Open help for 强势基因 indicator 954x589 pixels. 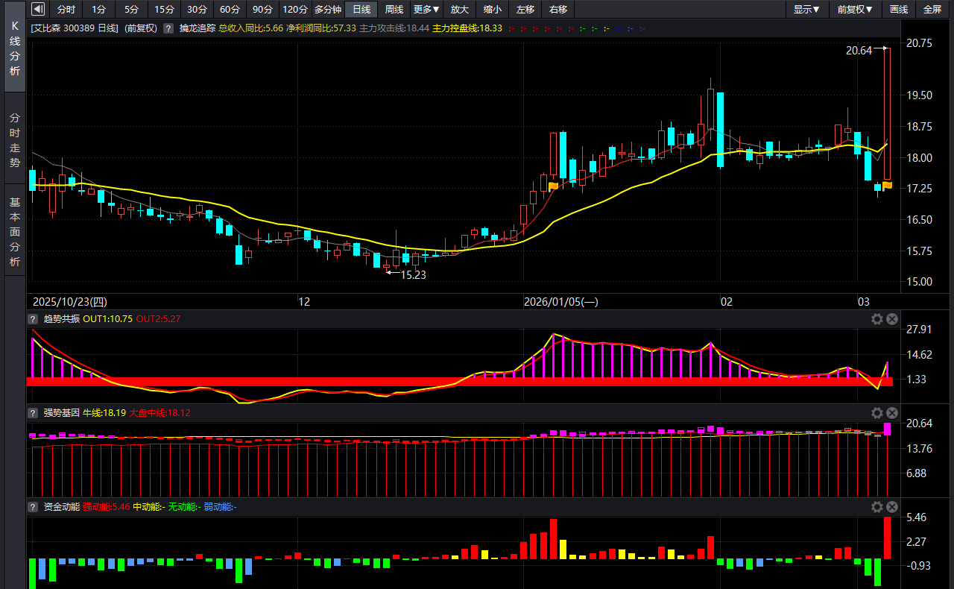[x=33, y=413]
